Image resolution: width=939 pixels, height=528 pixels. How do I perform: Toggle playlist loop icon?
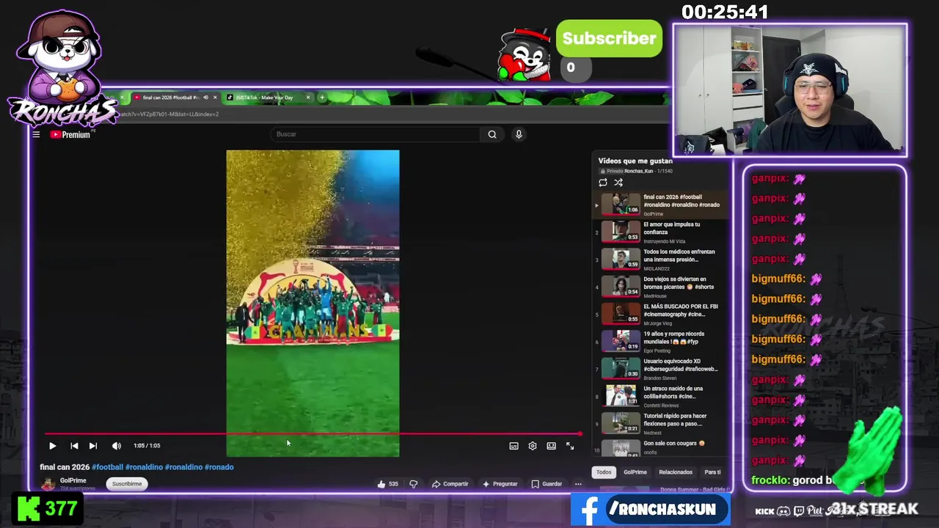point(603,183)
